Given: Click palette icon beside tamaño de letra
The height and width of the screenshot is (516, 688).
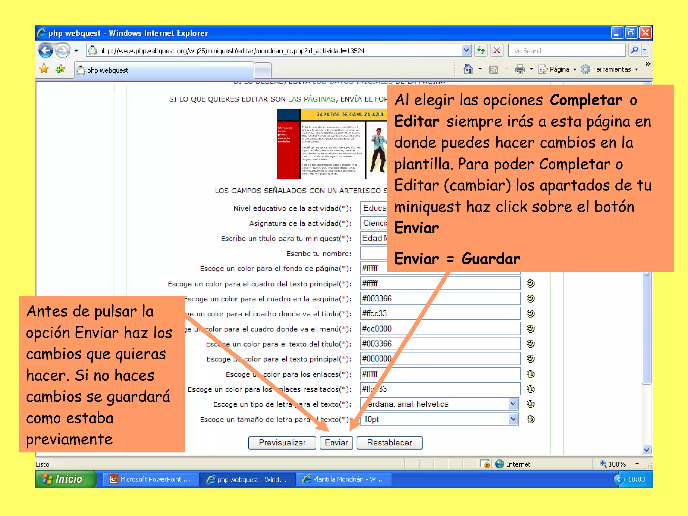Looking at the screenshot, I should click(531, 419).
